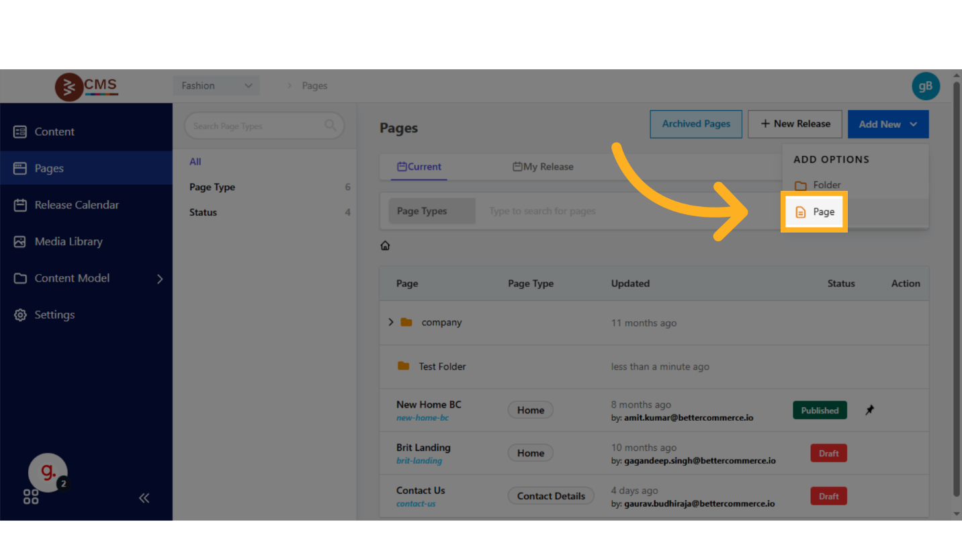Open the app grid icon in sidebar
This screenshot has width=962, height=541.
coord(31,497)
